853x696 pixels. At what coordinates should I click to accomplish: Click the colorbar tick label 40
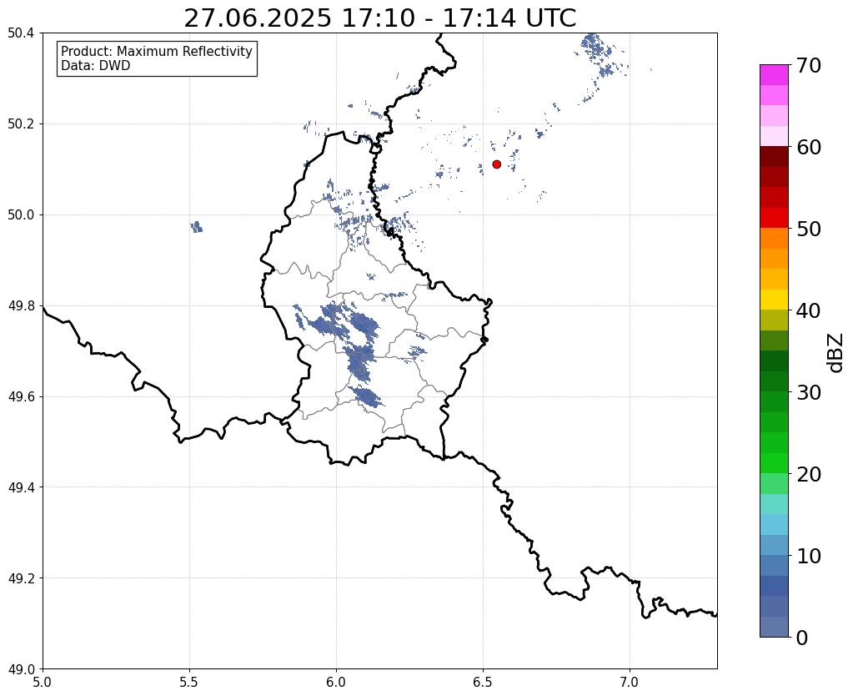tap(809, 310)
